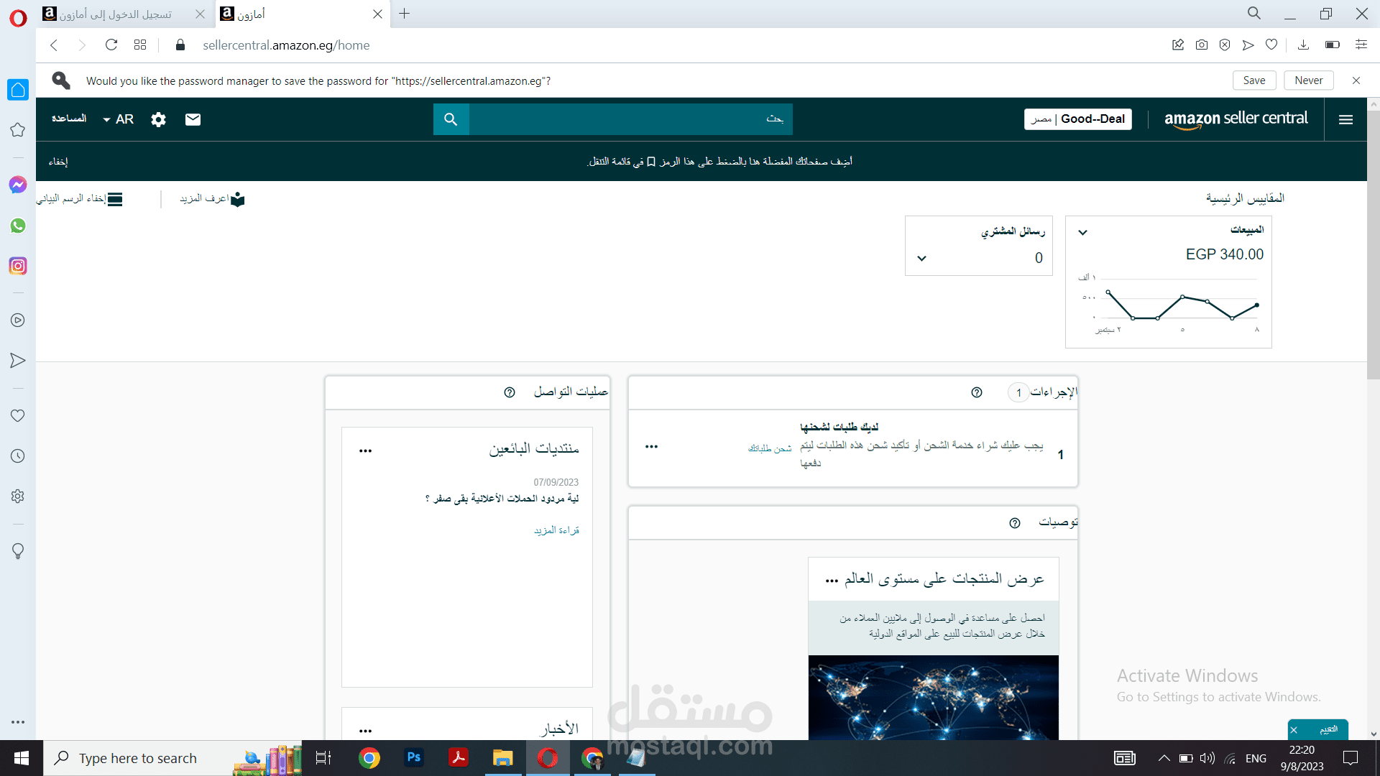Open options menu for shipping orders action

click(652, 447)
